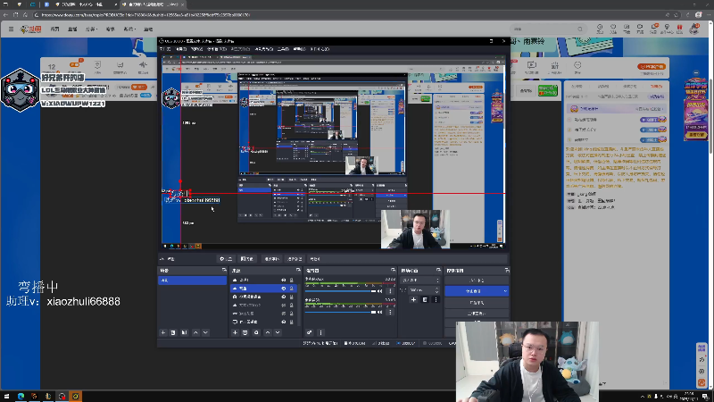
Task: Expand the arrow on the highlighted recording button
Action: coord(505,291)
